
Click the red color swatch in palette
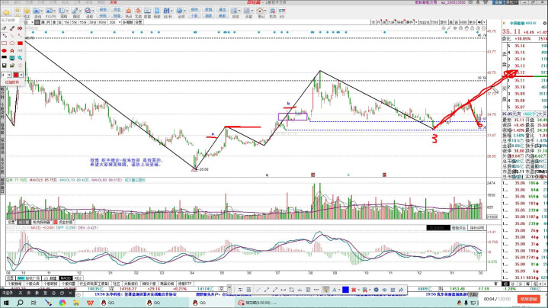pos(14,75)
